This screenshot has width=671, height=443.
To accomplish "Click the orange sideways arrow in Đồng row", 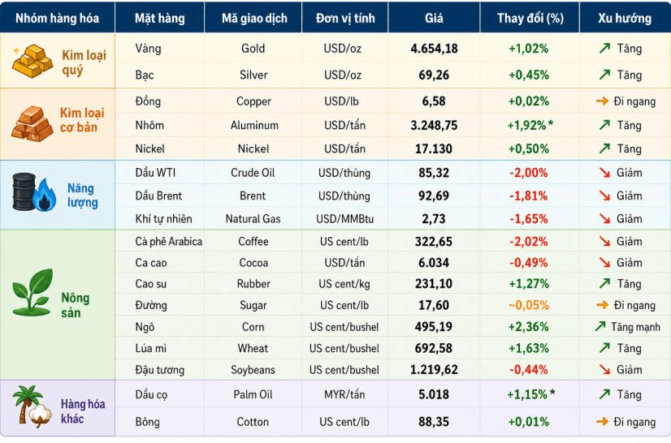I will click(x=602, y=101).
